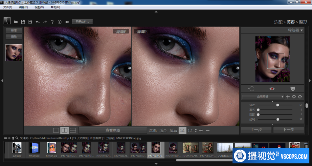Zoom in with the plus button
Image resolution: width=312 pixels, height=166 pixels.
(x=201, y=131)
